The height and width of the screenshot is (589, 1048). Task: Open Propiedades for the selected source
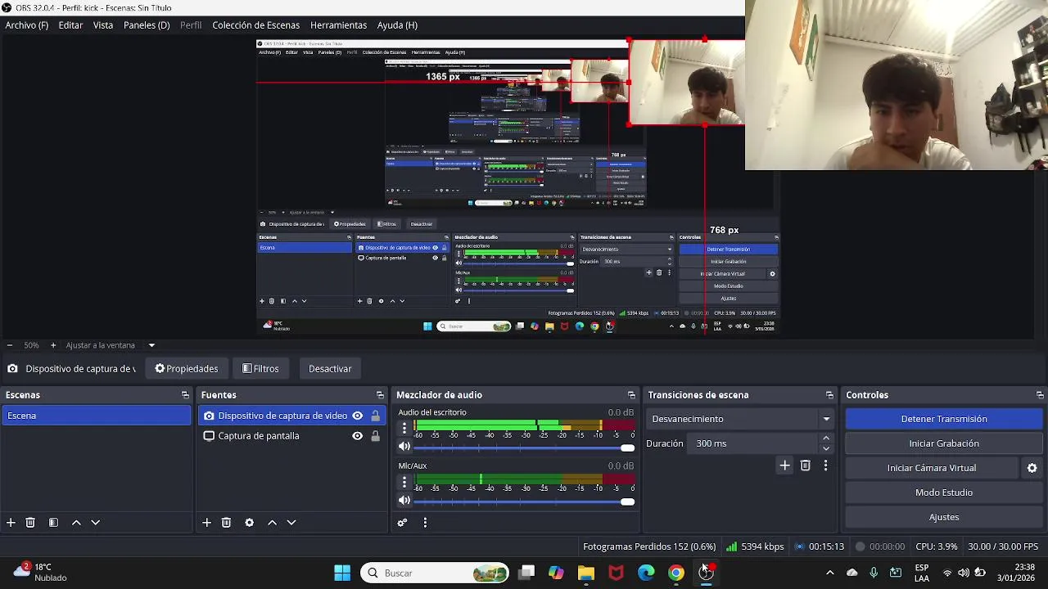[x=187, y=369]
